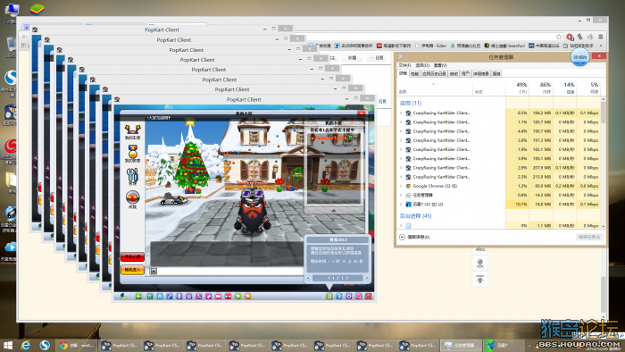Switch to Xunlei taskbar item
Image resolution: width=625 pixels, height=352 pixels.
coord(504,345)
